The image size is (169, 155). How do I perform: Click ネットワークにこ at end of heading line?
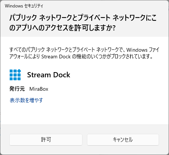click(x=134, y=17)
